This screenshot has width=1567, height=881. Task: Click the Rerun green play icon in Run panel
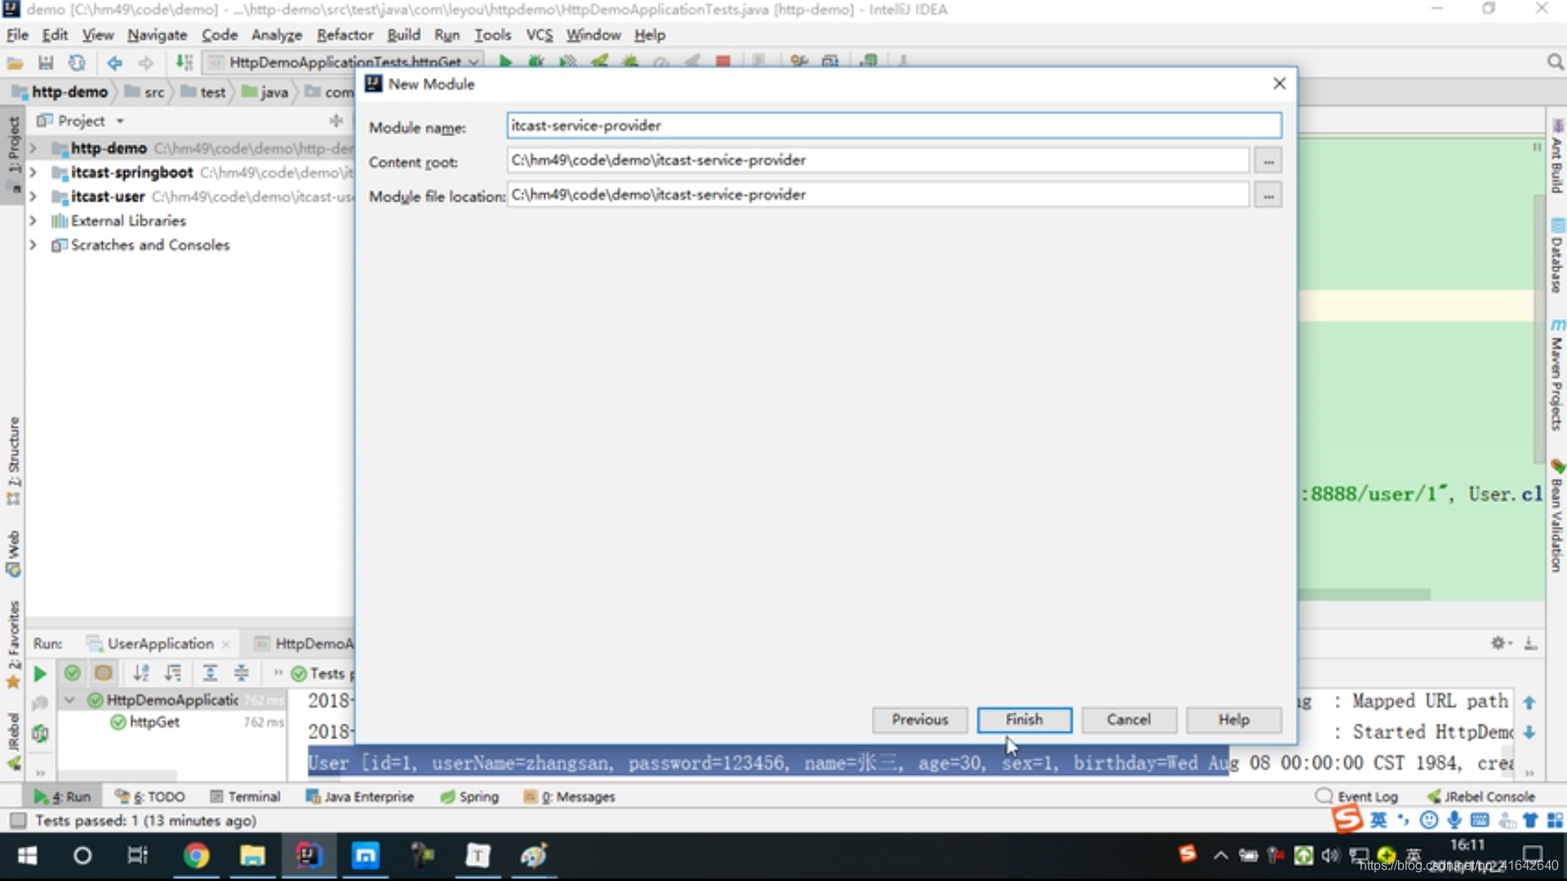39,674
